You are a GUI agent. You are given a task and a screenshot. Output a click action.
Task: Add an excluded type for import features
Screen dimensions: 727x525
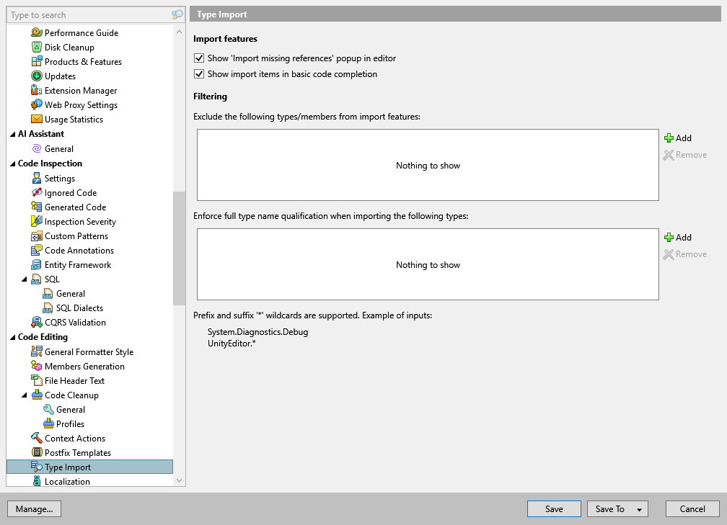[679, 138]
